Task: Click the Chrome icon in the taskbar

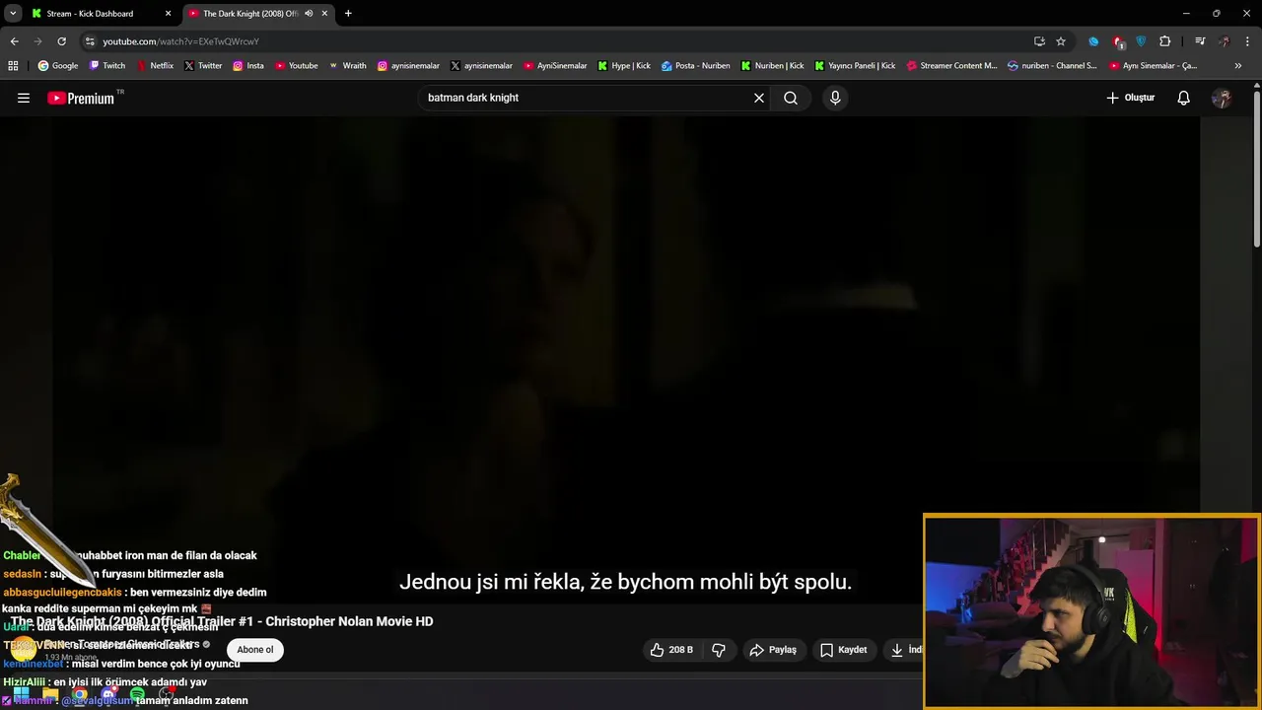Action: pyautogui.click(x=79, y=695)
